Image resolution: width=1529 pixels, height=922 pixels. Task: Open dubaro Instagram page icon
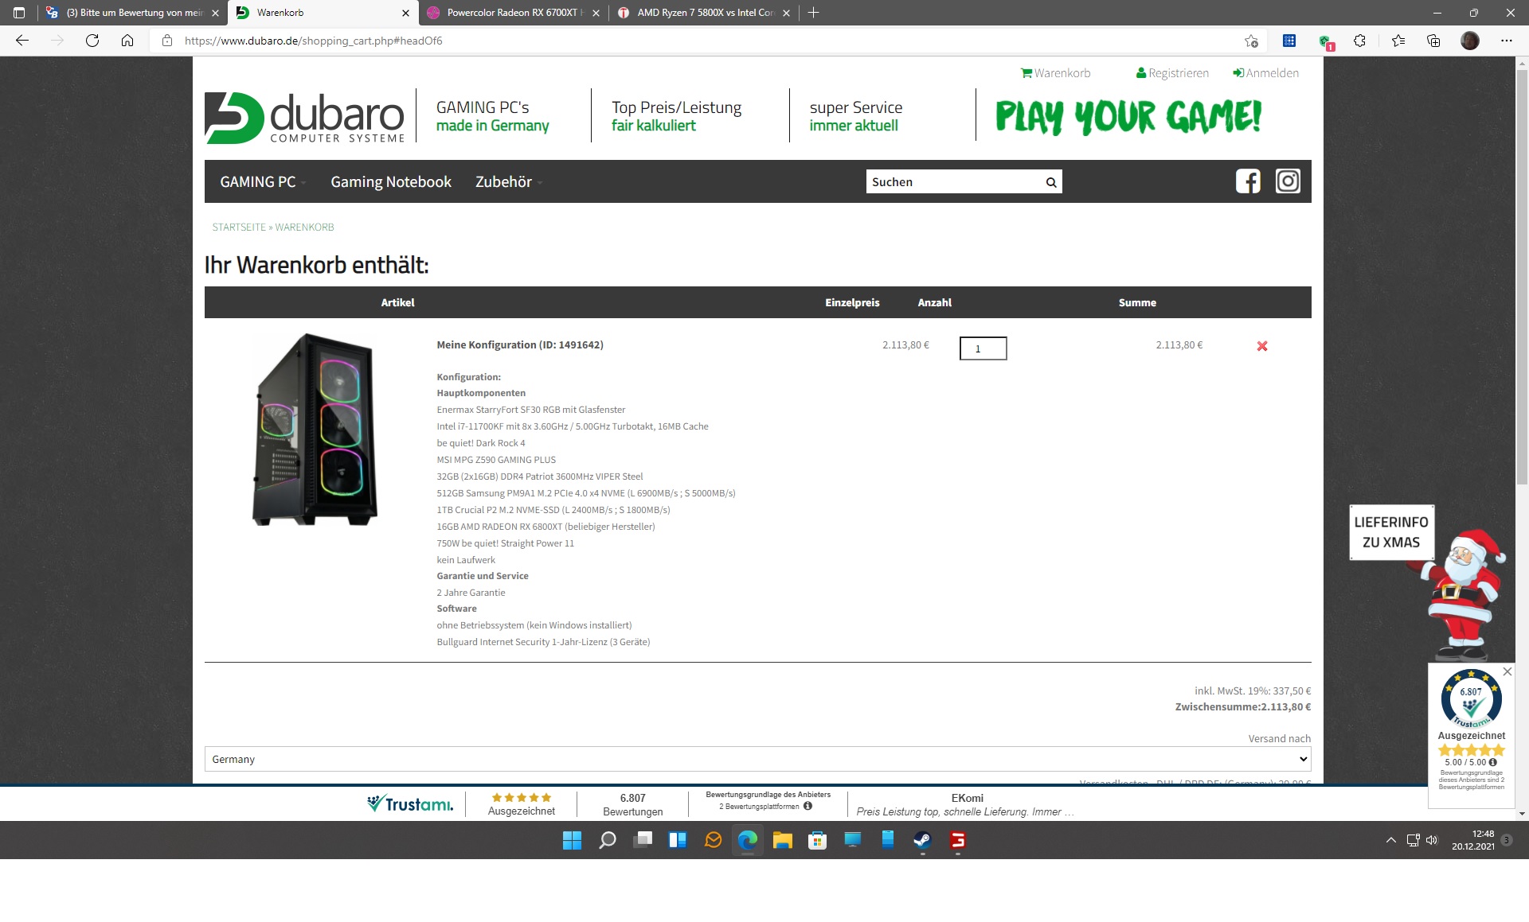[x=1288, y=181]
